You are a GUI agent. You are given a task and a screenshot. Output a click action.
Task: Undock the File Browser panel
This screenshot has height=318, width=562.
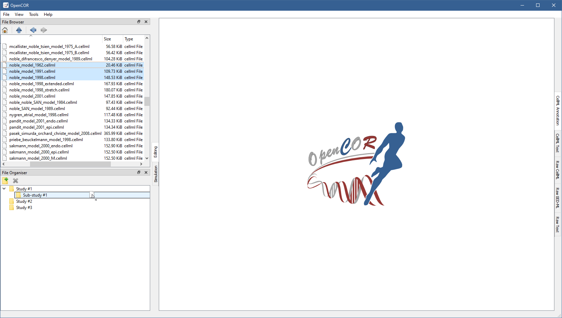pos(139,22)
